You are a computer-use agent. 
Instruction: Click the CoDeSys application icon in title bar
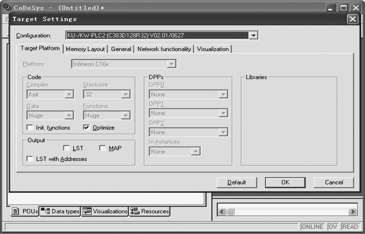coord(7,8)
